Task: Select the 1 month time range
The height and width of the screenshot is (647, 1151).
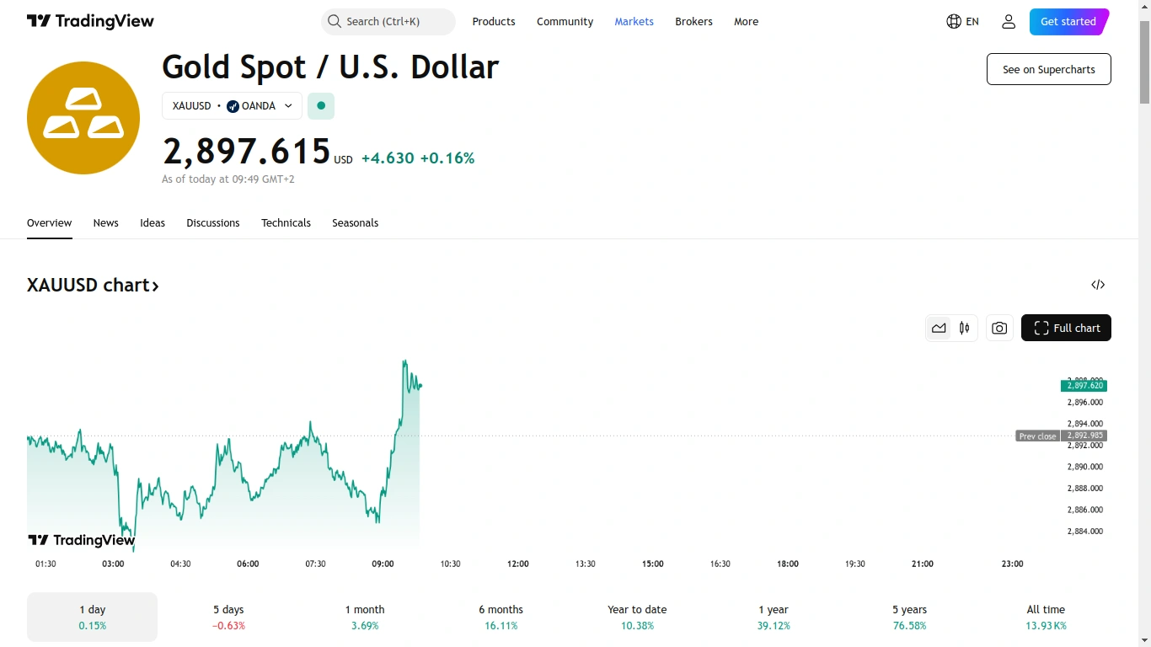Action: (x=365, y=617)
